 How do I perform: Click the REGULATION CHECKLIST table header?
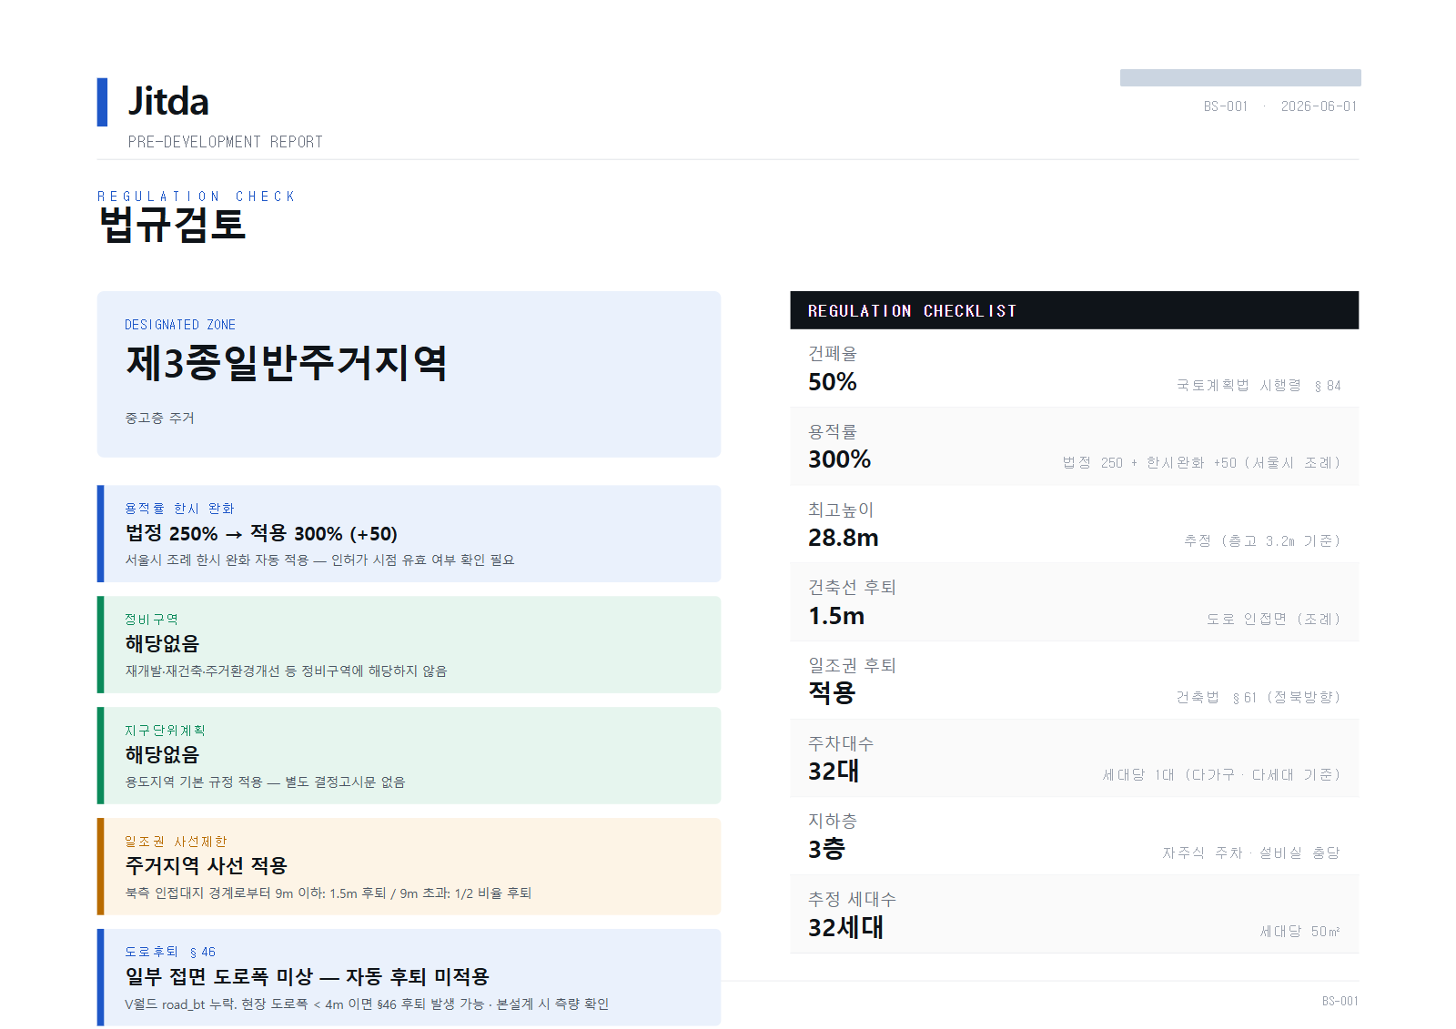click(x=1074, y=310)
